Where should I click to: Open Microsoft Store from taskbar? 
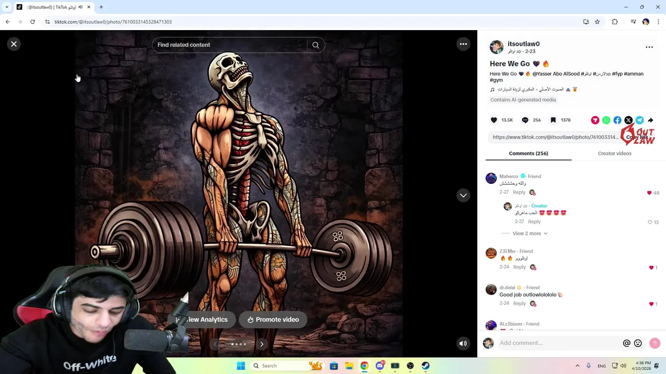[334, 366]
